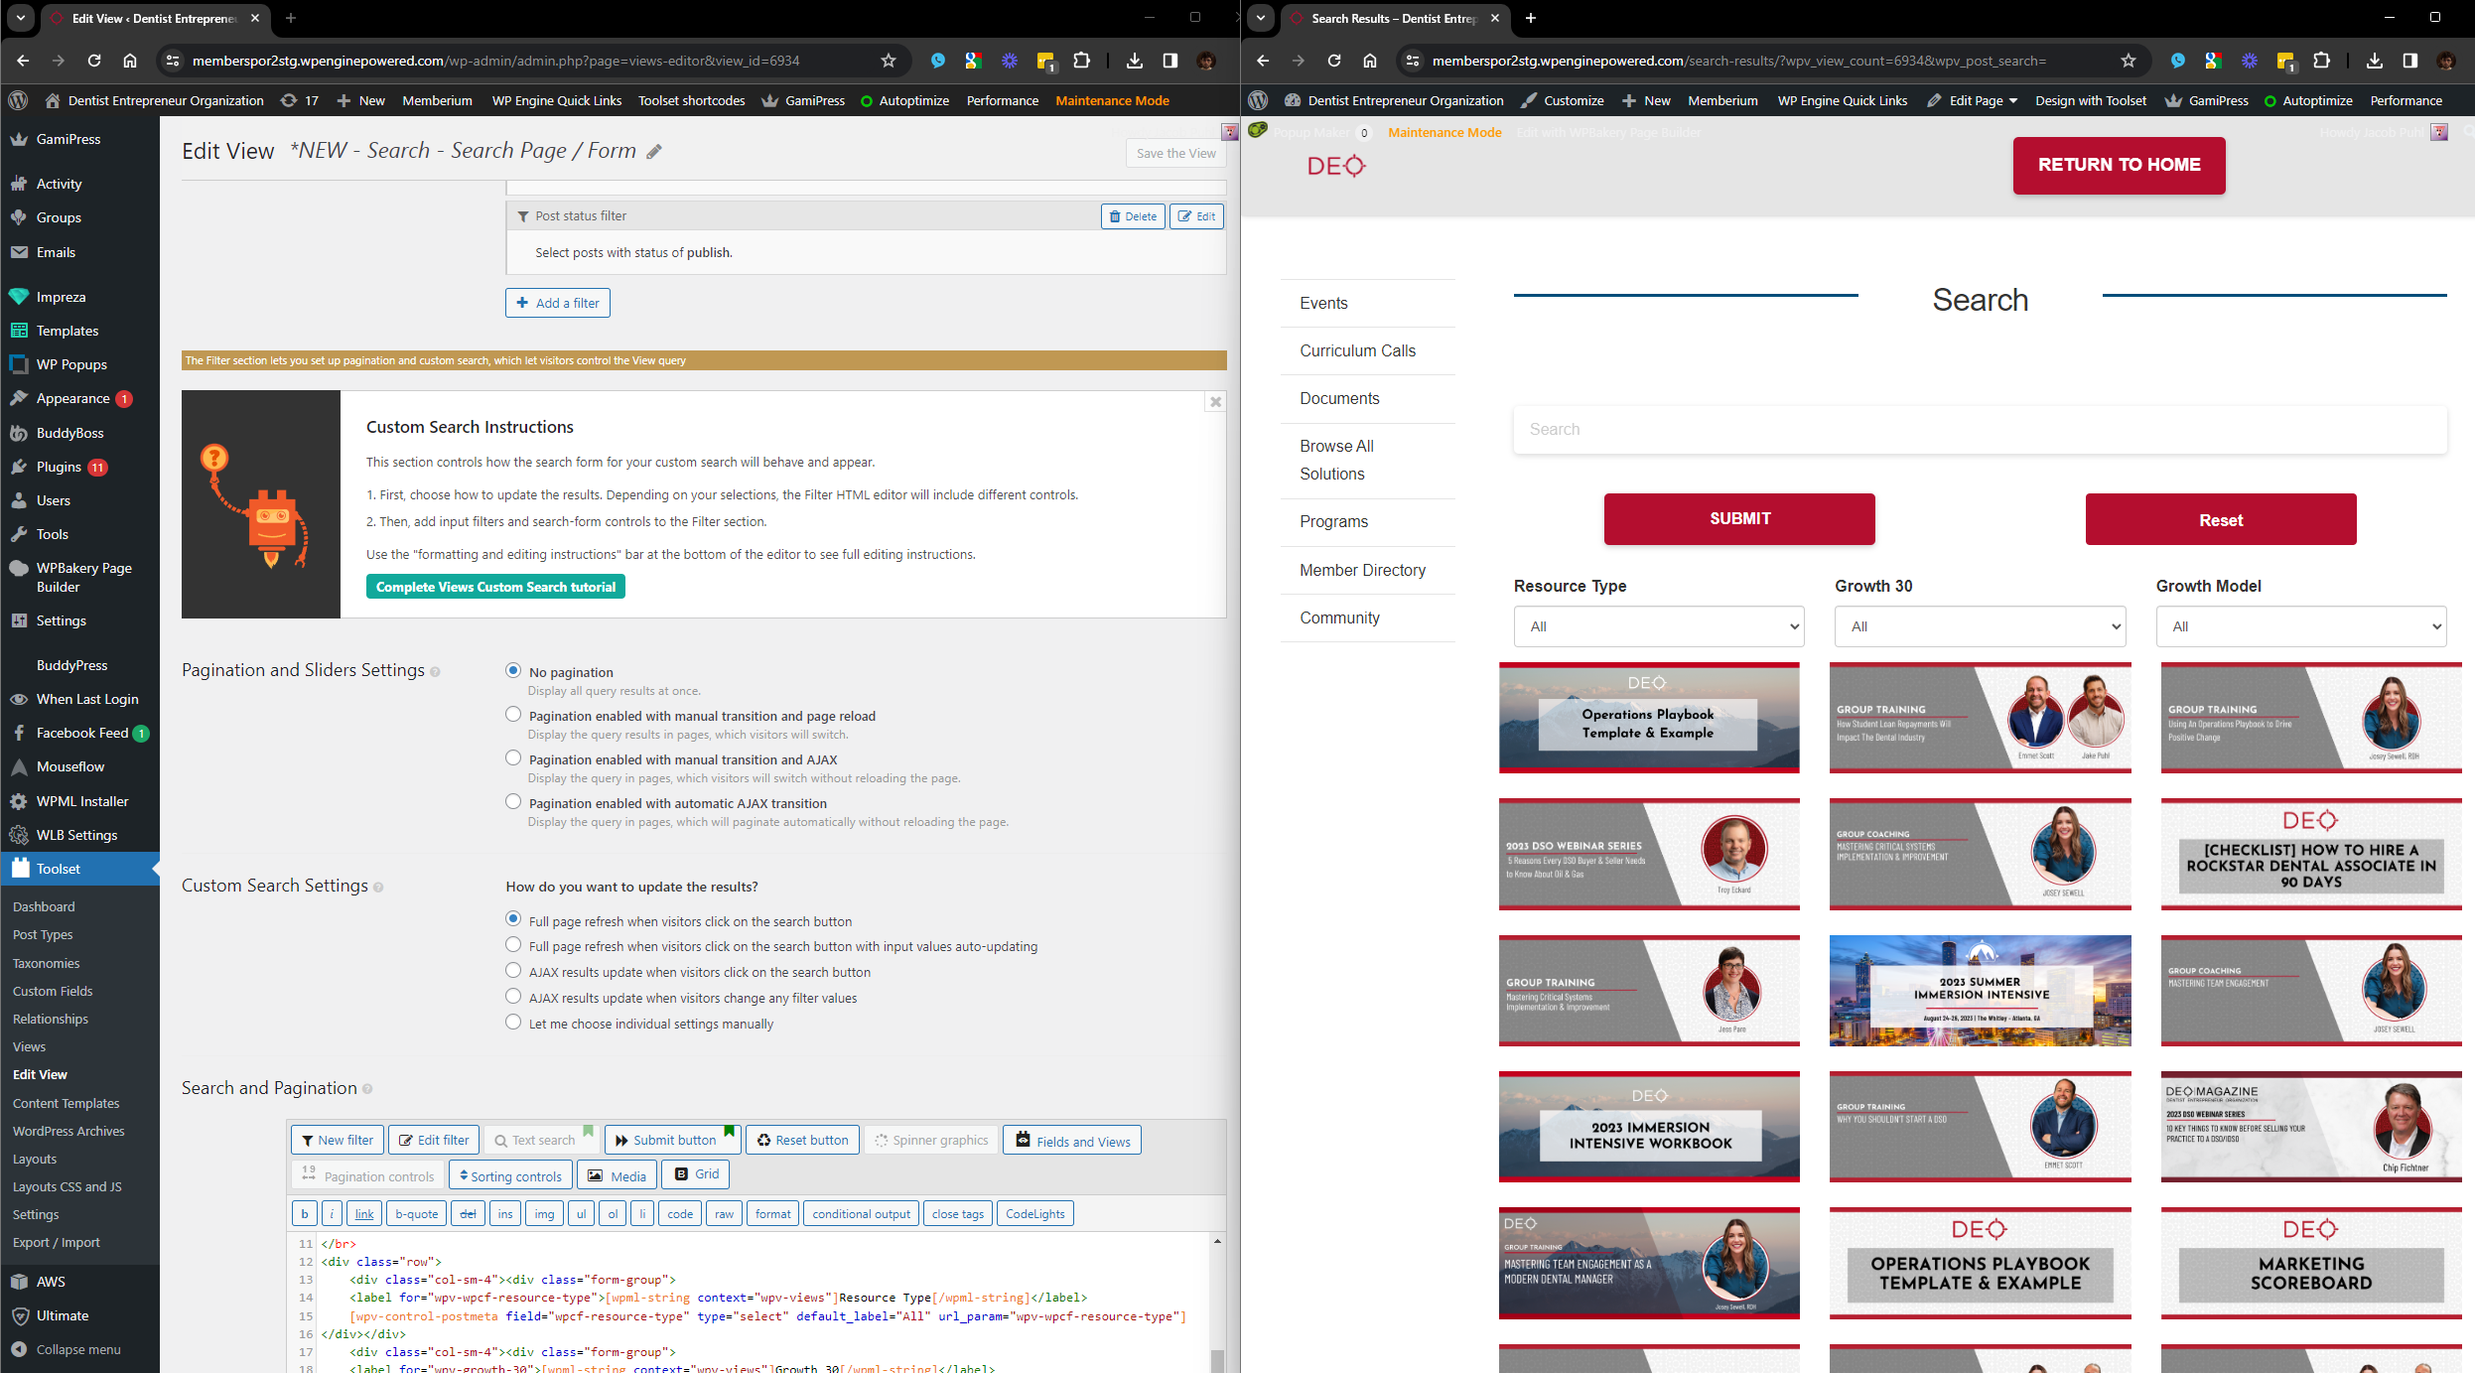The image size is (2475, 1373).
Task: Select full page refresh on search button click
Action: (513, 919)
